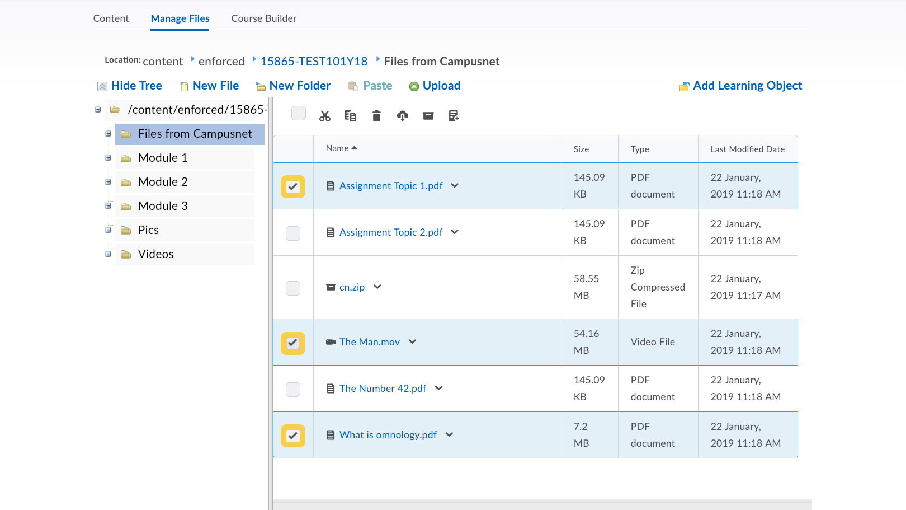Select the cn.zip file checkbox
The height and width of the screenshot is (510, 906).
[x=293, y=288]
